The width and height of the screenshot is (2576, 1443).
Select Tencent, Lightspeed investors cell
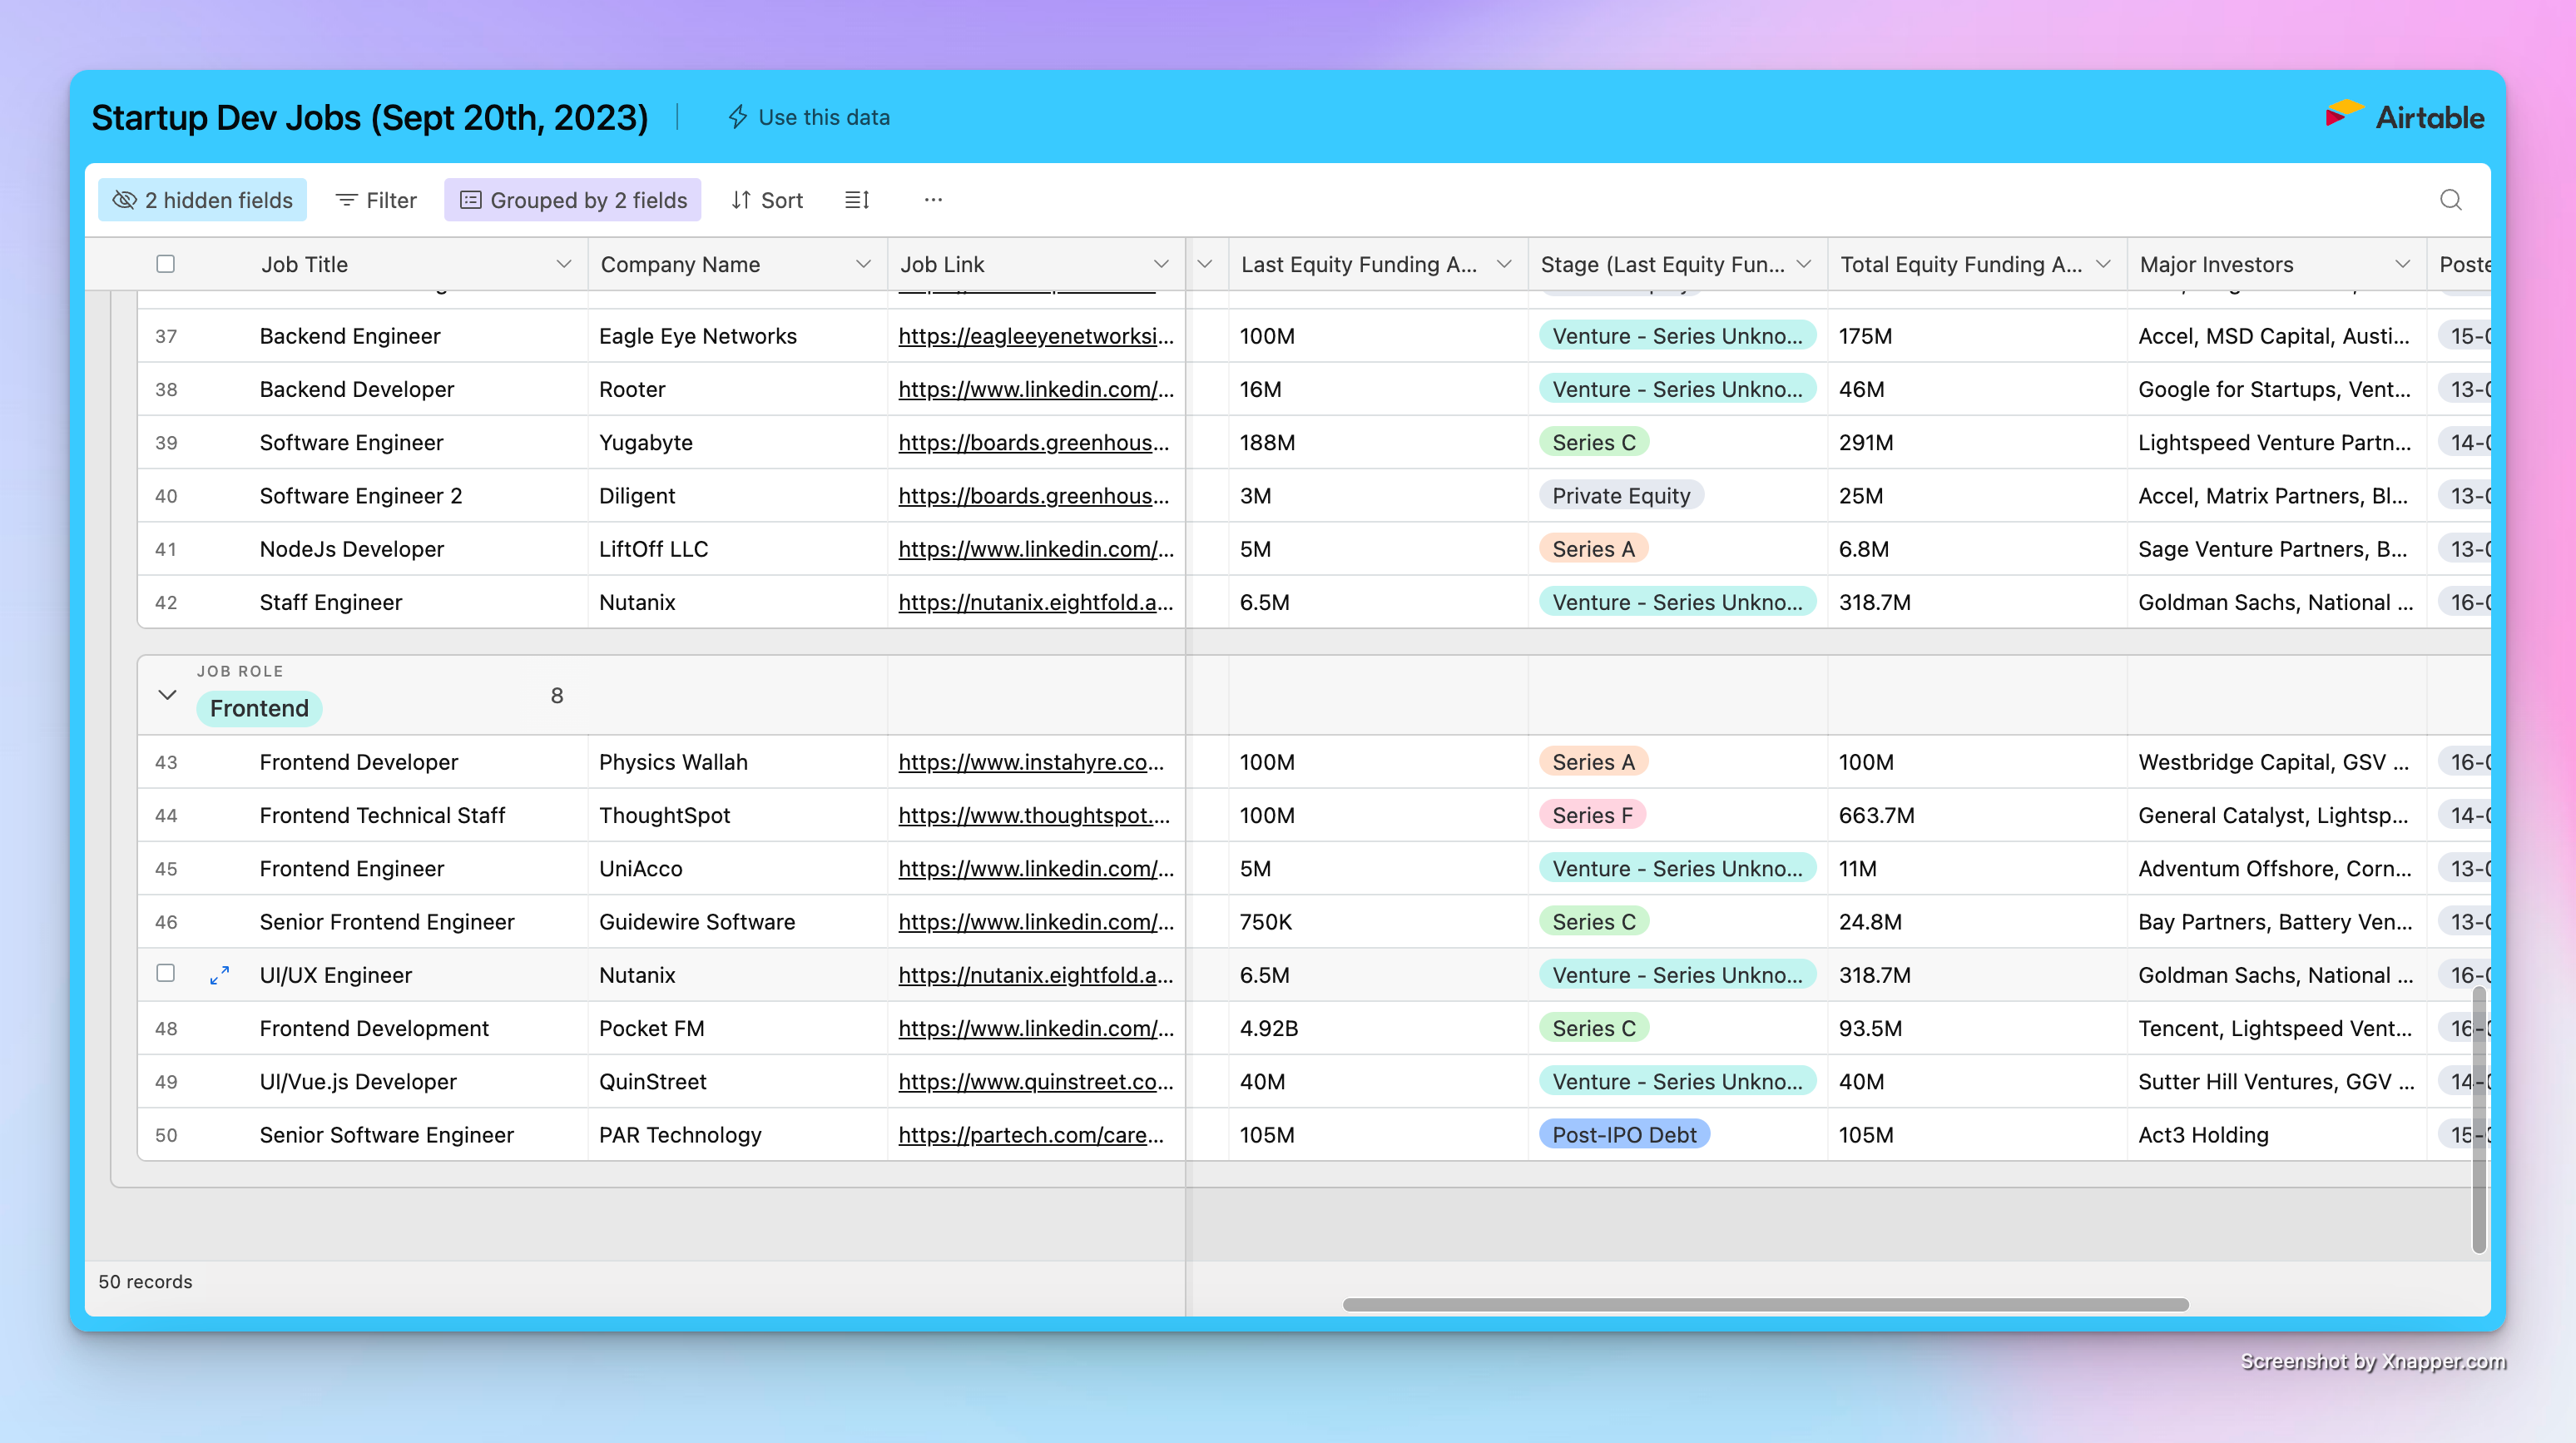[x=2276, y=1028]
